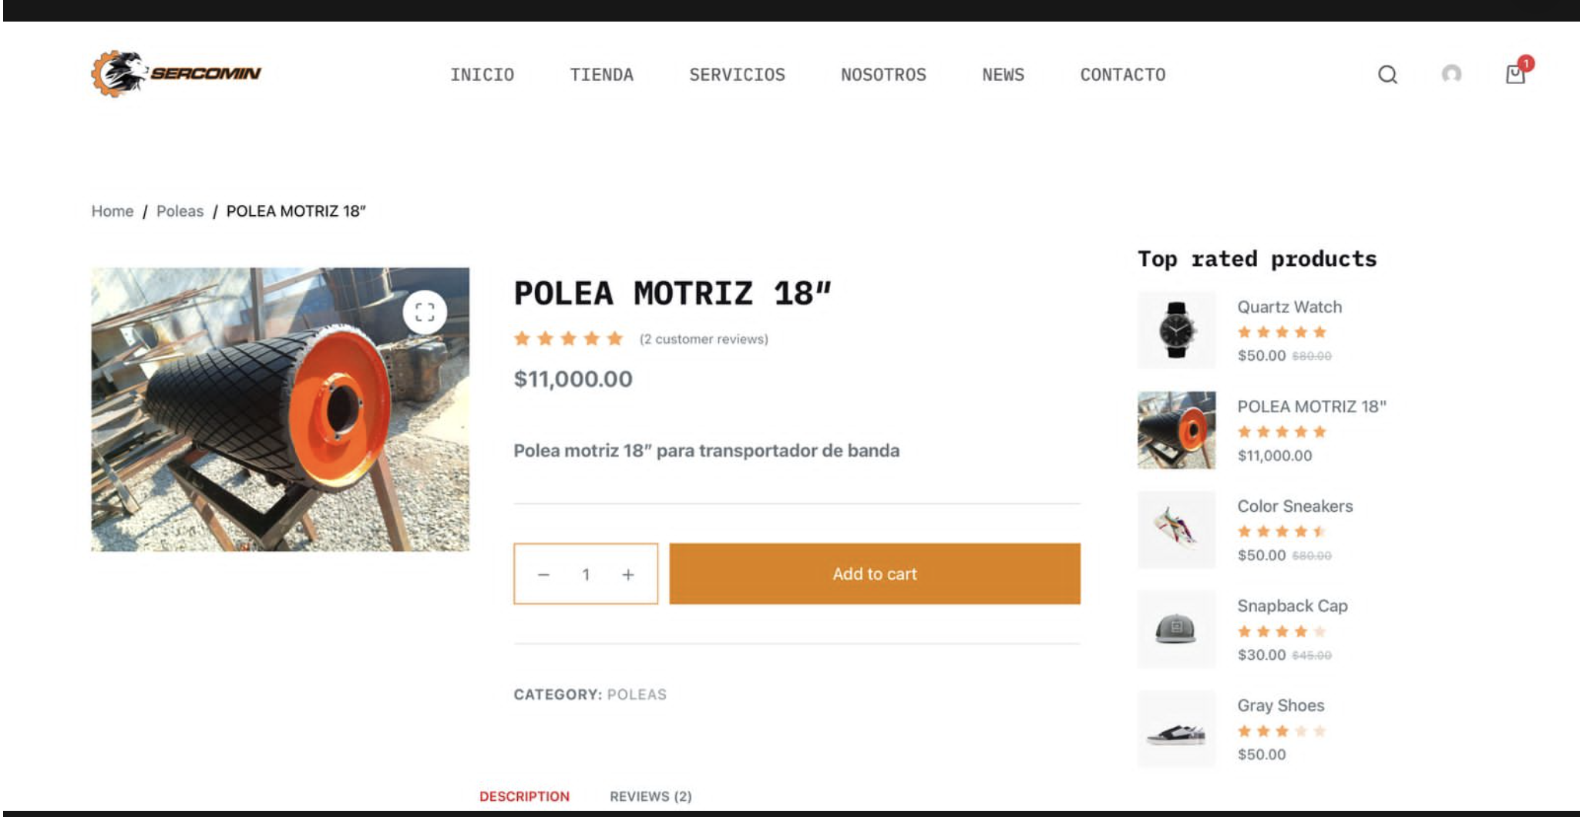Screen dimensions: 1580x817
Task: Navigate to CONTACTO page
Action: (1122, 75)
